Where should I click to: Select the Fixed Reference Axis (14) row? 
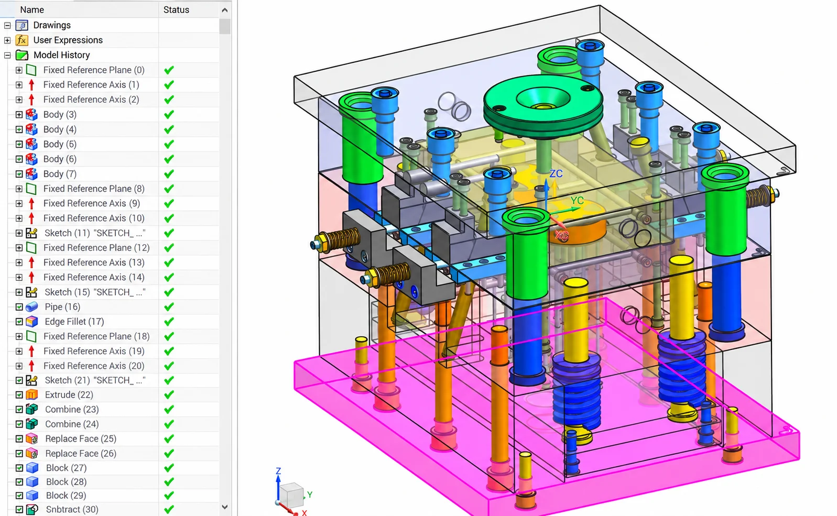coord(110,277)
